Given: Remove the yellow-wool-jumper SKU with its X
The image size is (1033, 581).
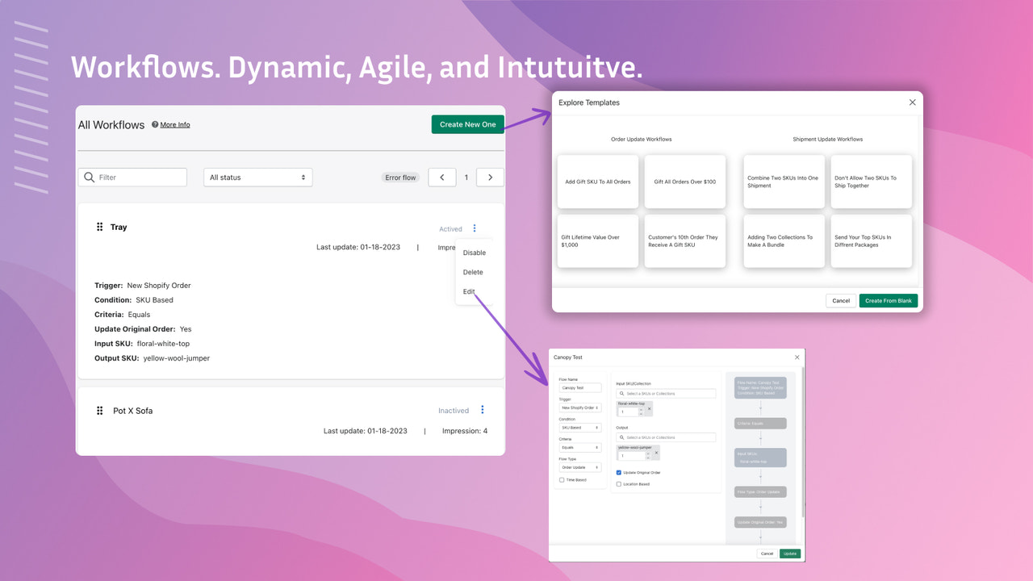Looking at the screenshot, I should (656, 453).
